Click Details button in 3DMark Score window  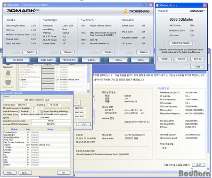[x=165, y=59]
